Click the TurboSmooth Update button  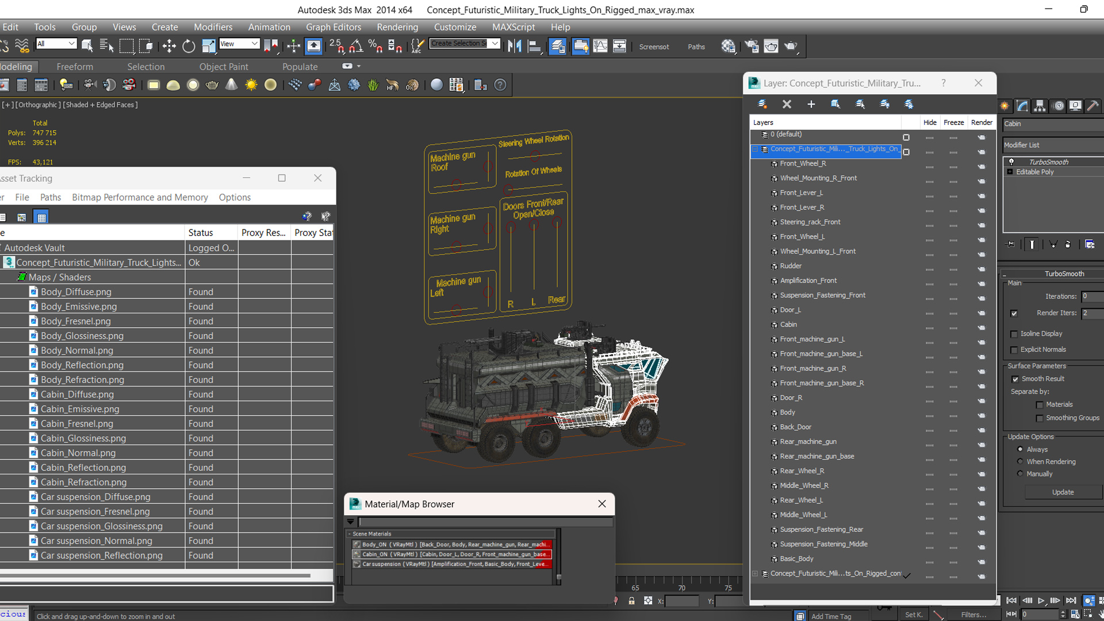coord(1063,492)
